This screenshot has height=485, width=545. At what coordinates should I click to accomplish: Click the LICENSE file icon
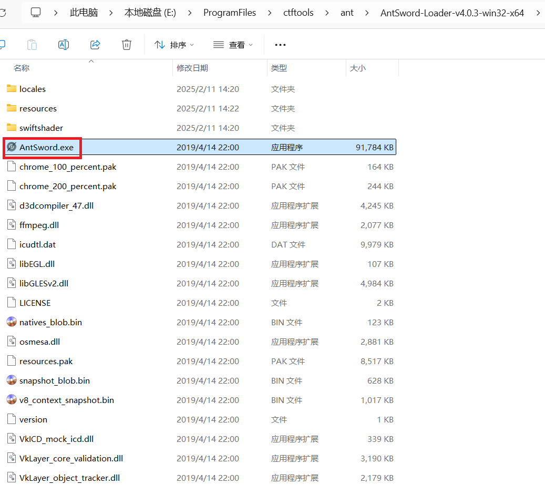(x=12, y=303)
